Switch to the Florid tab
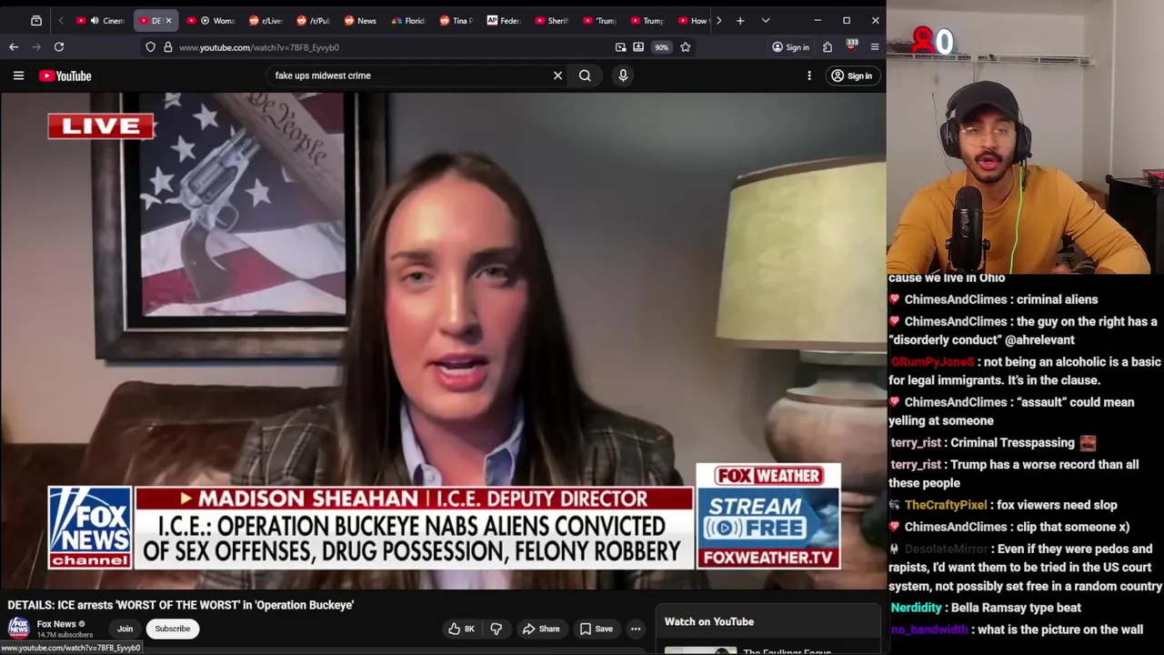 coord(409,20)
